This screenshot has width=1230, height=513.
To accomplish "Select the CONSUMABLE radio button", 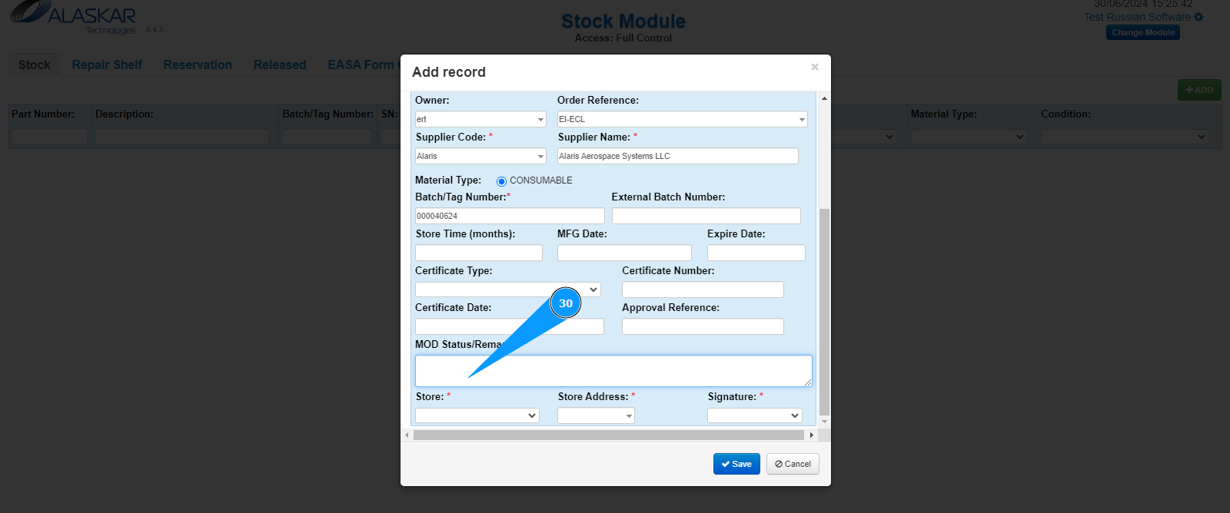I will (501, 181).
